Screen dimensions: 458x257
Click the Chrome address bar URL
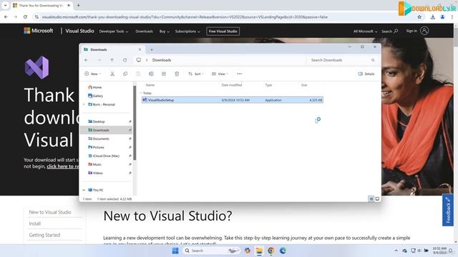(185, 17)
